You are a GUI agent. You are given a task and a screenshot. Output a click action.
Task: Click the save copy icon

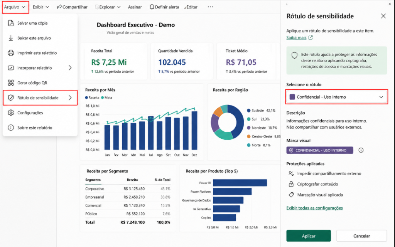click(11, 23)
